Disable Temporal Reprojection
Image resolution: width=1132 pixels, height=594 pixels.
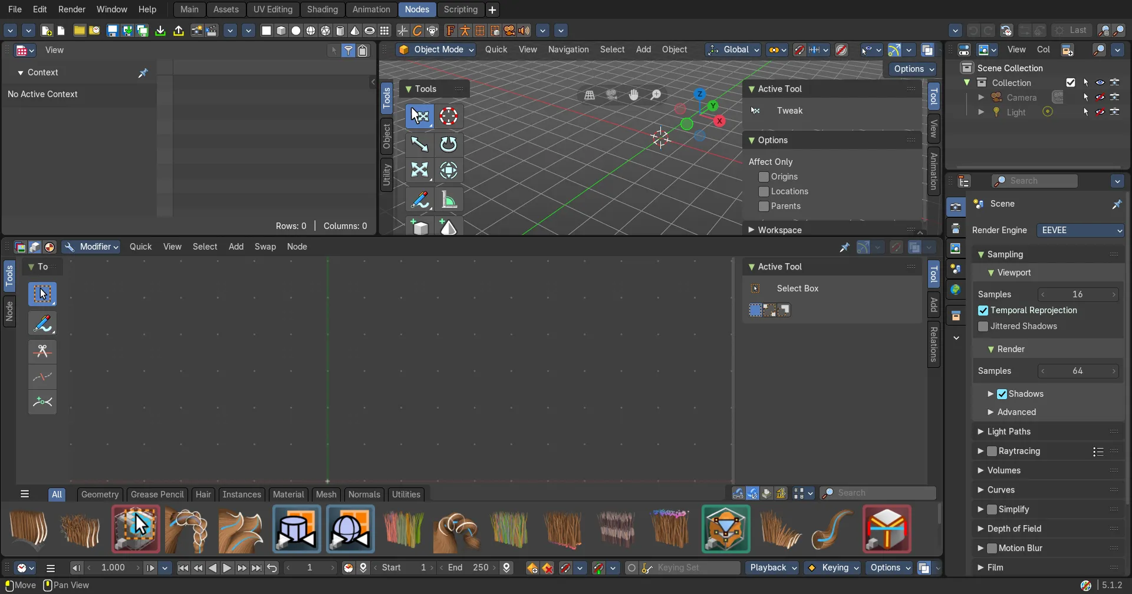coord(983,310)
